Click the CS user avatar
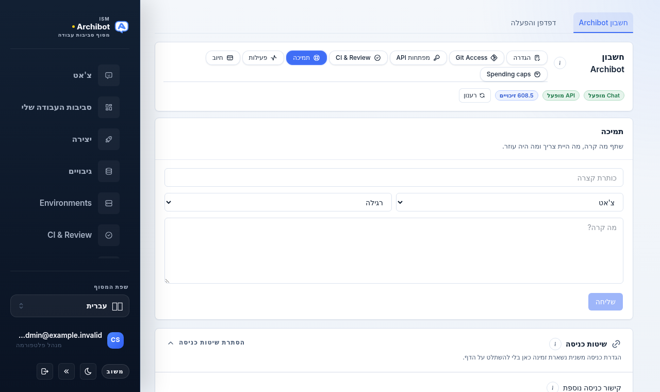The image size is (660, 392). [115, 340]
